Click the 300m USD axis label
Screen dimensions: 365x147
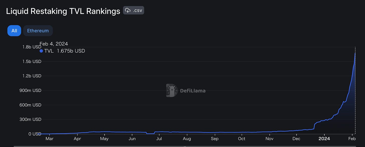[x=30, y=119]
